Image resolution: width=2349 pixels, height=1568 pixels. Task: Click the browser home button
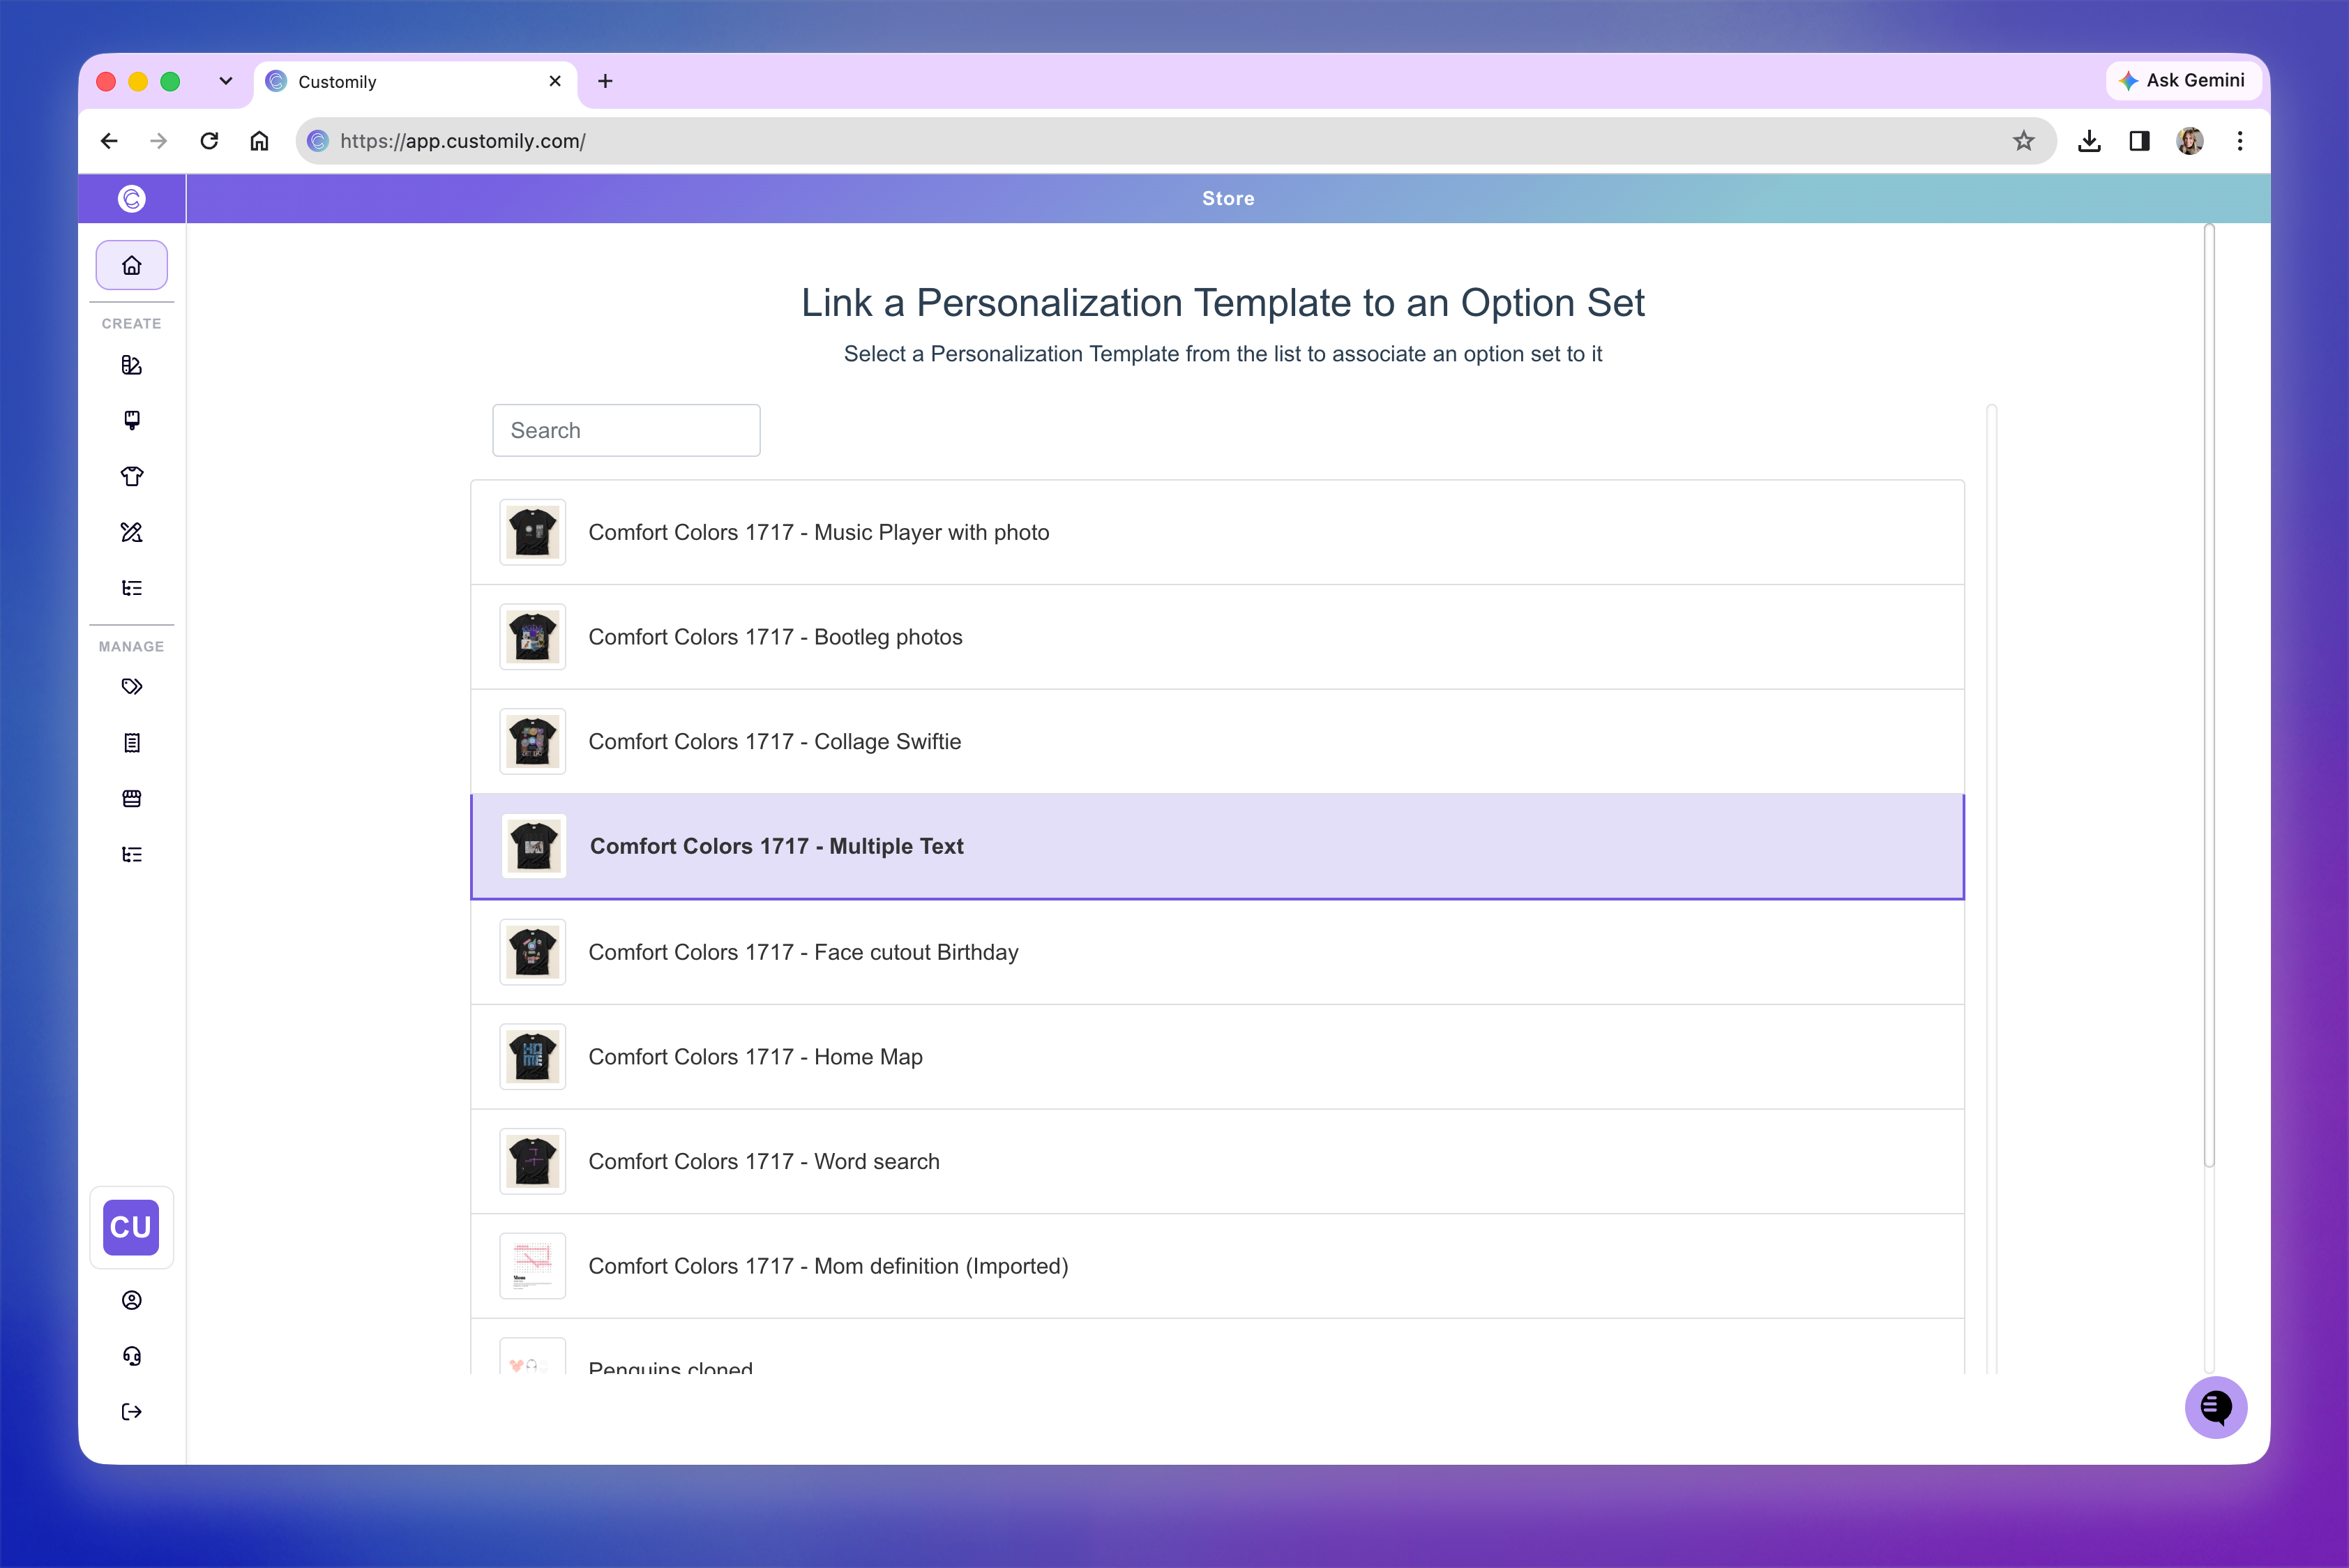[x=259, y=141]
